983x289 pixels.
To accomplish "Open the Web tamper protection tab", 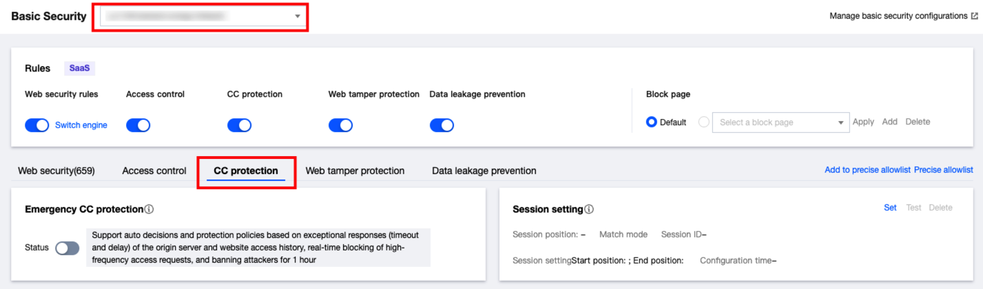I will pos(355,171).
